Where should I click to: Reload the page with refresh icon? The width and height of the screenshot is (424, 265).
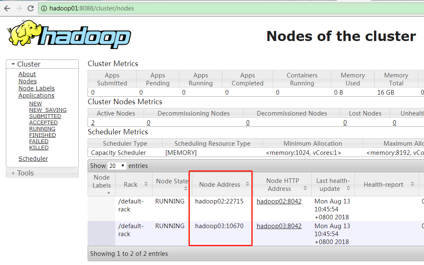tap(31, 8)
